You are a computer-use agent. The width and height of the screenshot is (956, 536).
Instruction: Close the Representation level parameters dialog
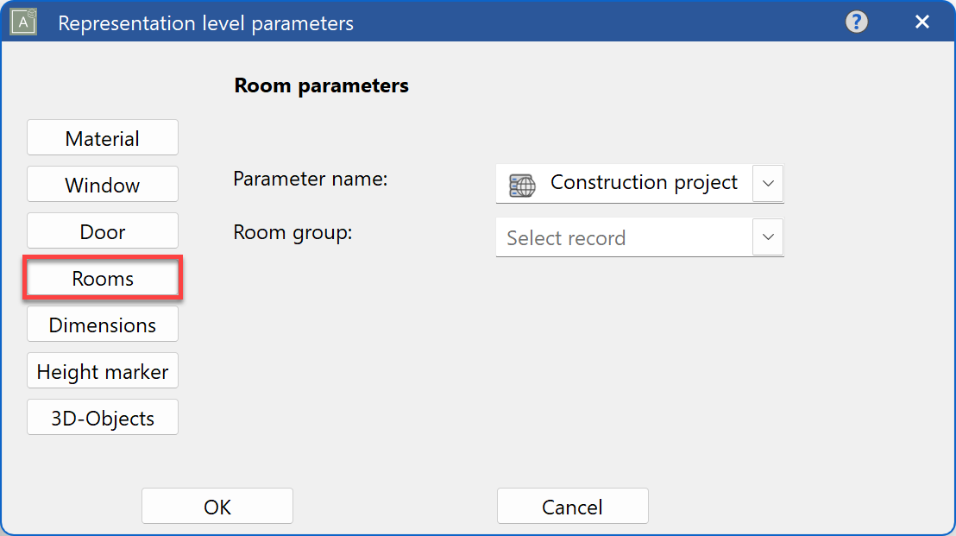coord(921,22)
